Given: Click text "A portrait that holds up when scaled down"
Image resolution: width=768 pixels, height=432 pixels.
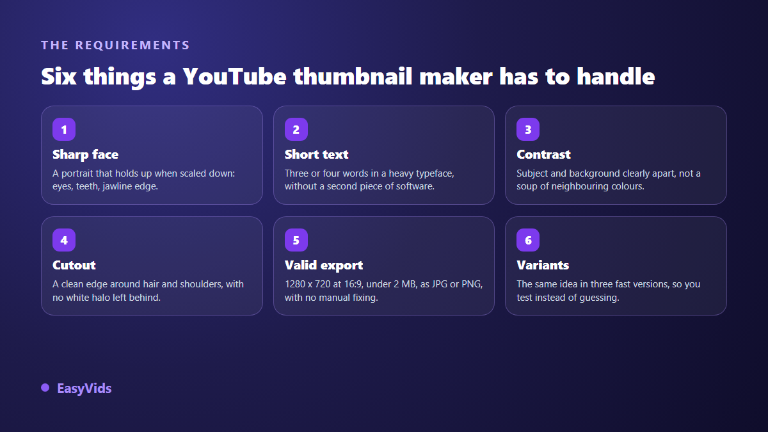Looking at the screenshot, I should click(143, 173).
